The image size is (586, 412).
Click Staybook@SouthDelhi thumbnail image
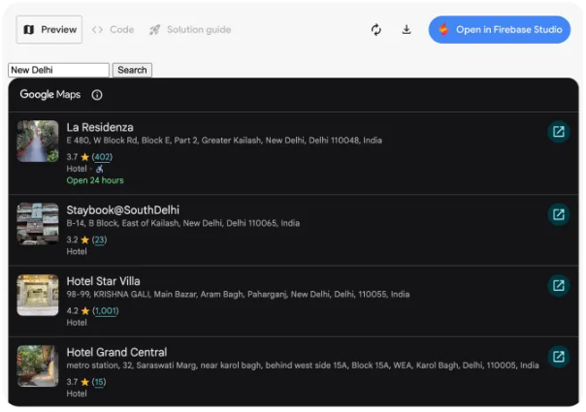click(38, 224)
